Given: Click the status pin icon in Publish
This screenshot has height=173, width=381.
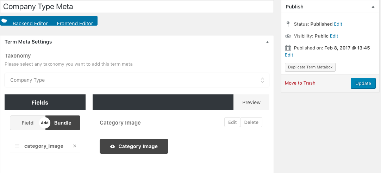Looking at the screenshot, I should (x=288, y=24).
